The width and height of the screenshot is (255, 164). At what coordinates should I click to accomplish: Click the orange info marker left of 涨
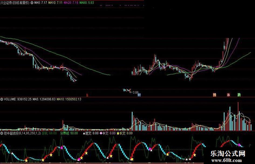tap(215, 95)
